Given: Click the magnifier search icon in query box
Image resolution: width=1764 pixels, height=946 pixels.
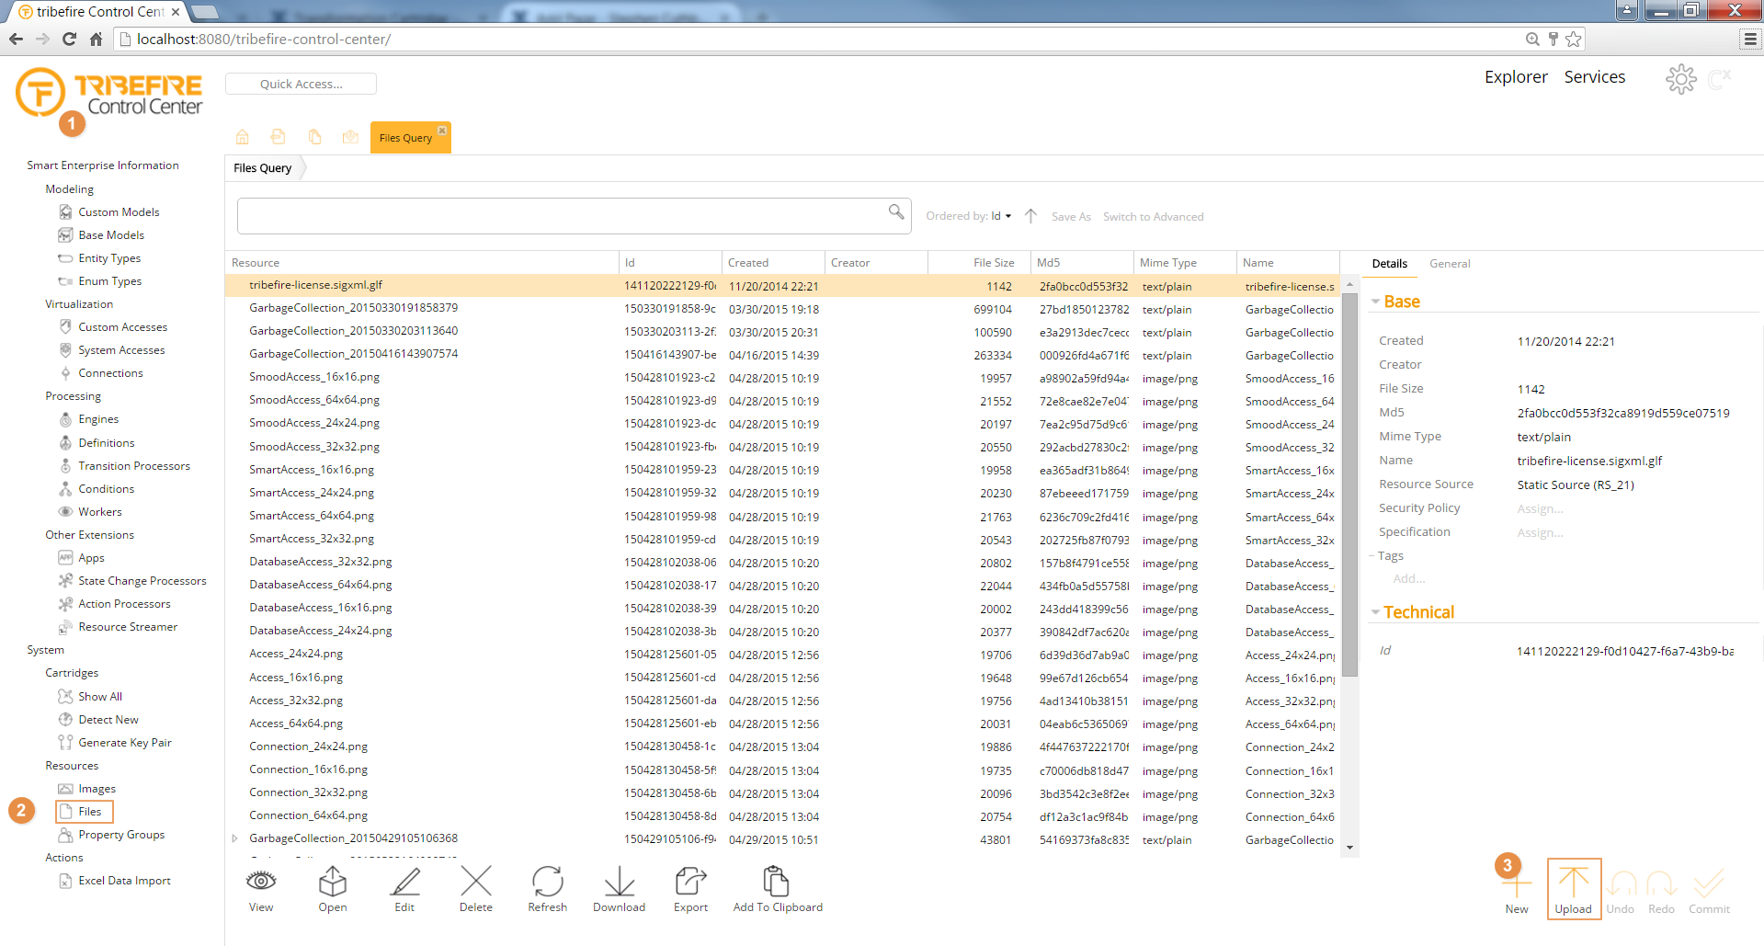Looking at the screenshot, I should click(x=895, y=212).
